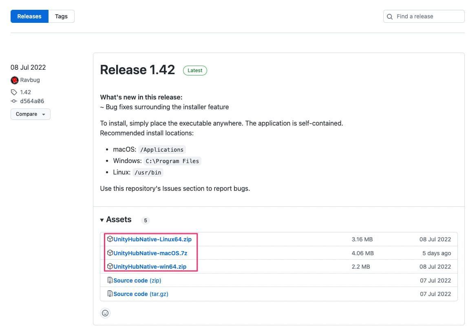Click the 4.06 MB file size
Image resolution: width=475 pixels, height=329 pixels.
[362, 253]
